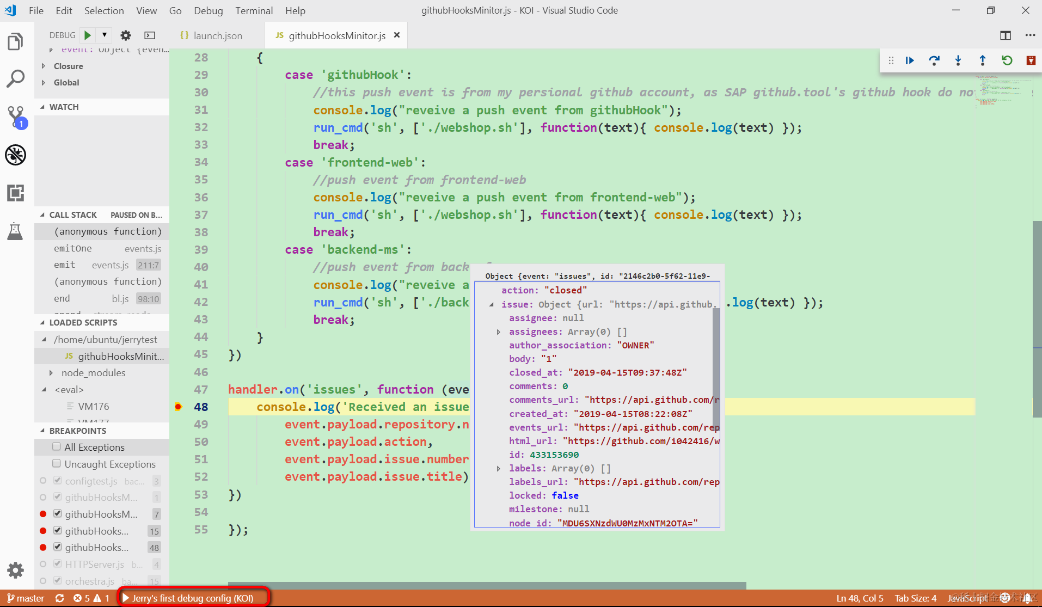Open notifications bell in the status bar
This screenshot has width=1042, height=607.
(1027, 598)
